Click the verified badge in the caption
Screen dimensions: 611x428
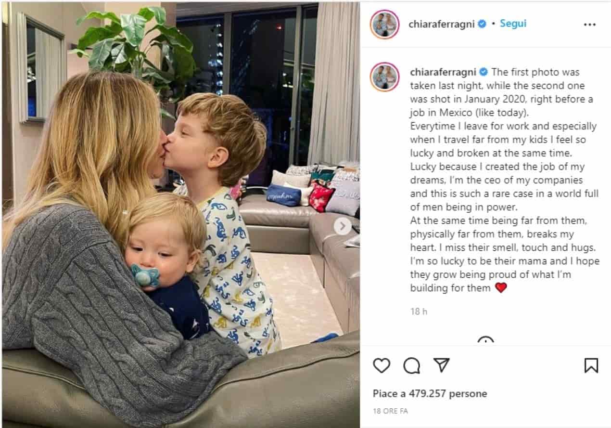click(x=484, y=72)
